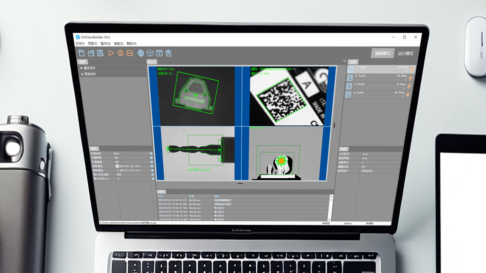Open the 项目(P) menu

(x=93, y=44)
